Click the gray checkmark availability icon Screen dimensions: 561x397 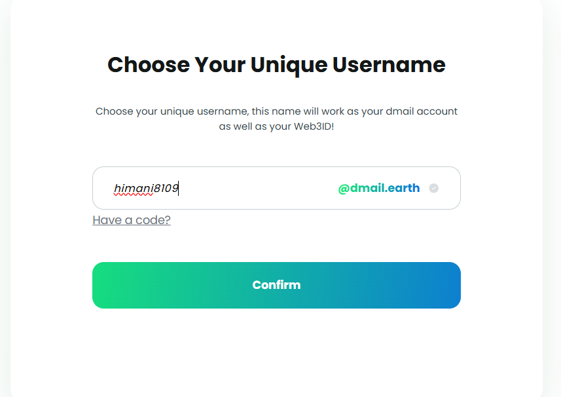coord(433,189)
